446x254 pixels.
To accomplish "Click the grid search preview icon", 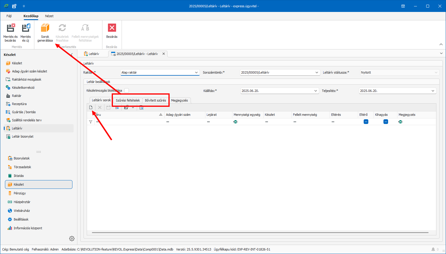I will click(x=141, y=108).
